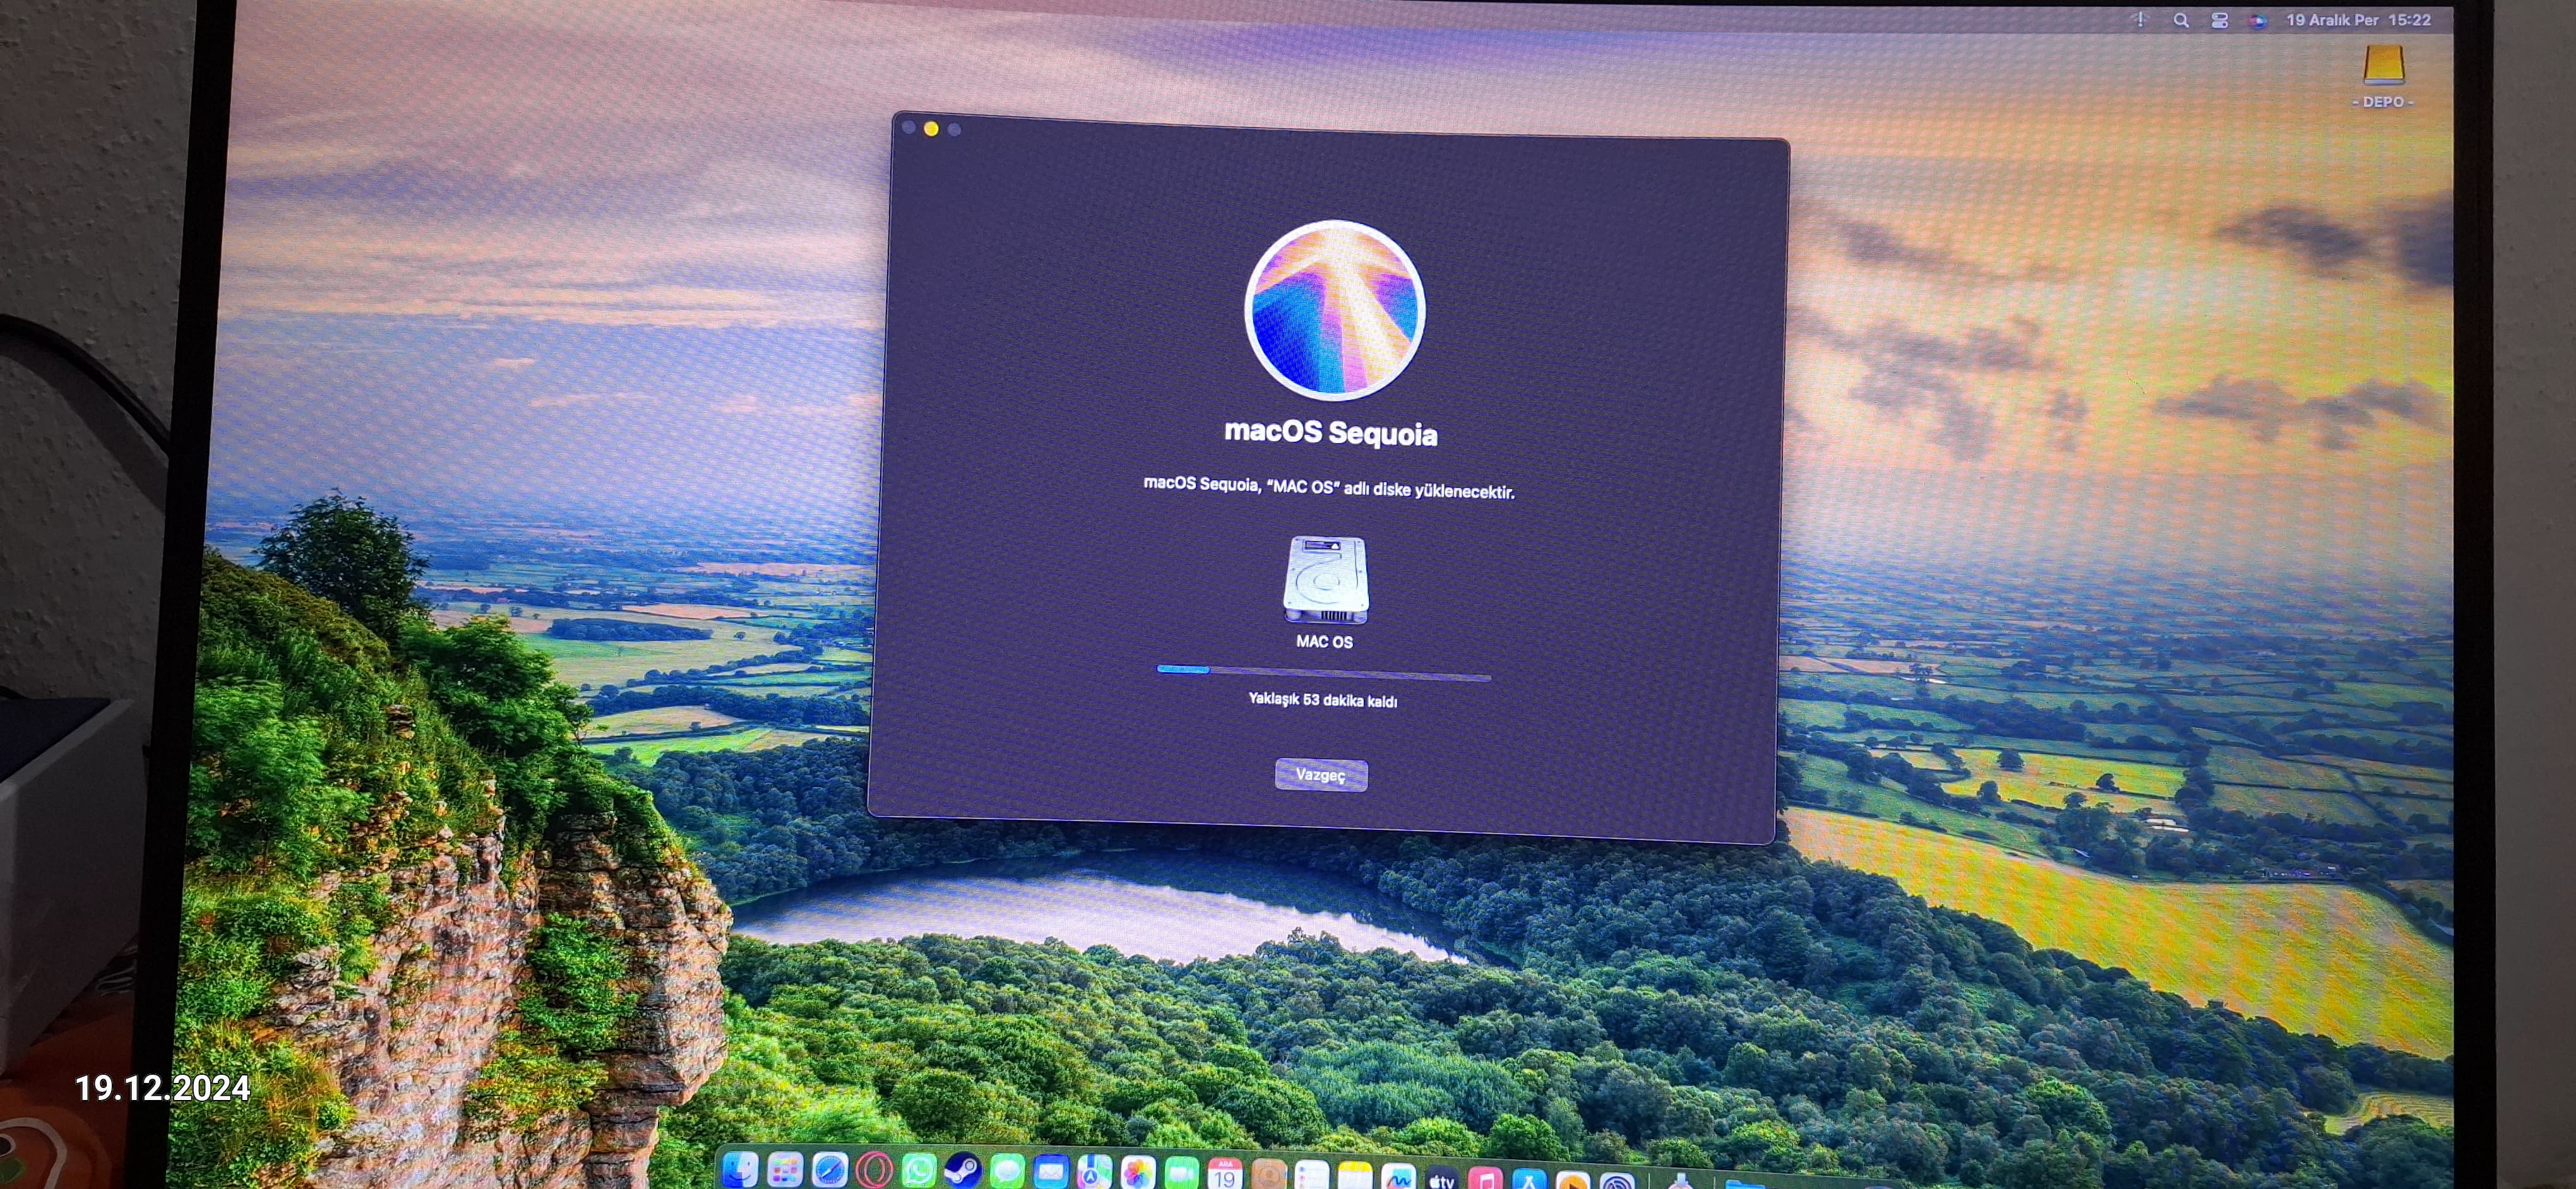Open Spotlight search in menu bar
Image resolution: width=2576 pixels, height=1189 pixels.
(2181, 20)
